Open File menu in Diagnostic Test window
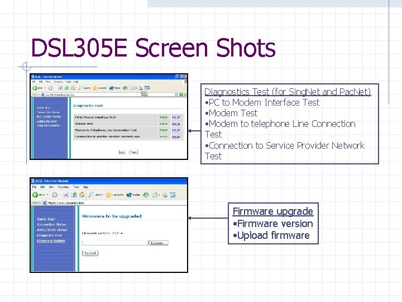402x302 pixels. point(34,82)
